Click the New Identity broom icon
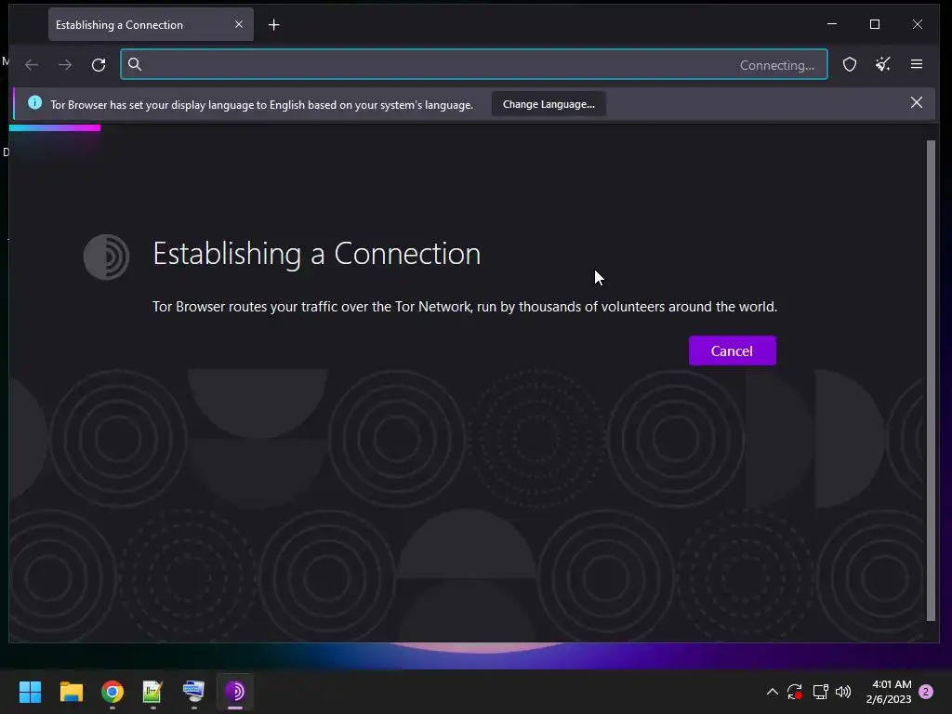This screenshot has height=714, width=952. point(883,64)
